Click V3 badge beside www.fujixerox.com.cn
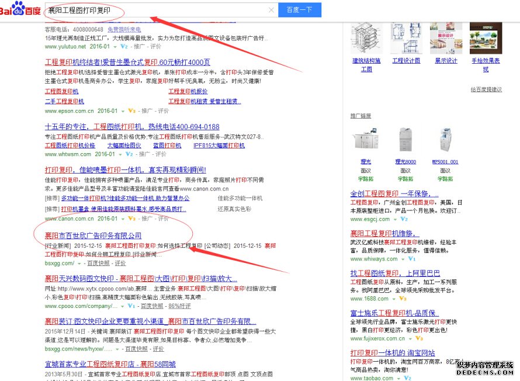The width and height of the screenshot is (520, 381). tap(419, 338)
